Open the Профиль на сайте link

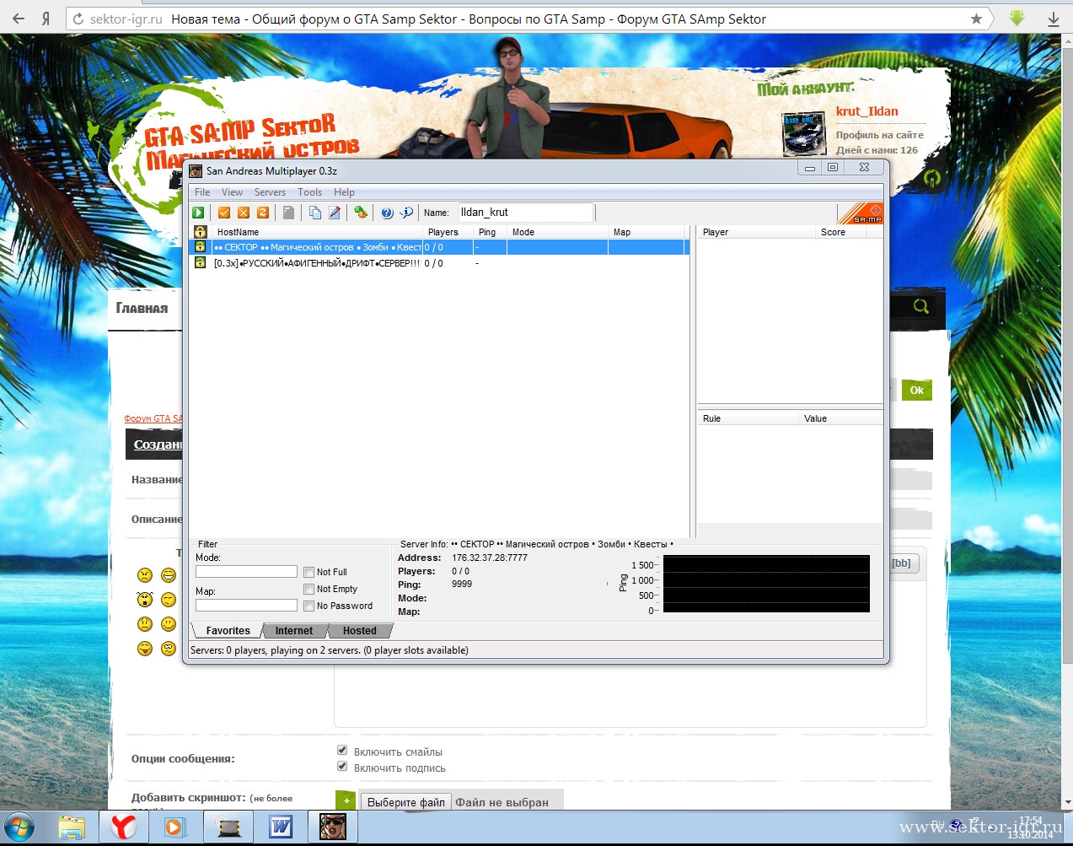(x=879, y=135)
